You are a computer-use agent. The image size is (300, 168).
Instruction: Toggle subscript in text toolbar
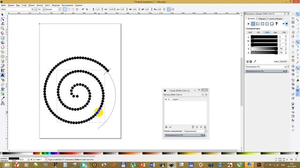(x=87, y=9)
